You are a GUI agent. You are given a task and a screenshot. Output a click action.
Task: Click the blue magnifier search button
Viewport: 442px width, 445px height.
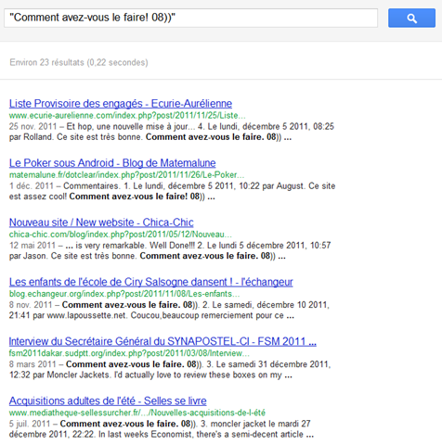(411, 19)
